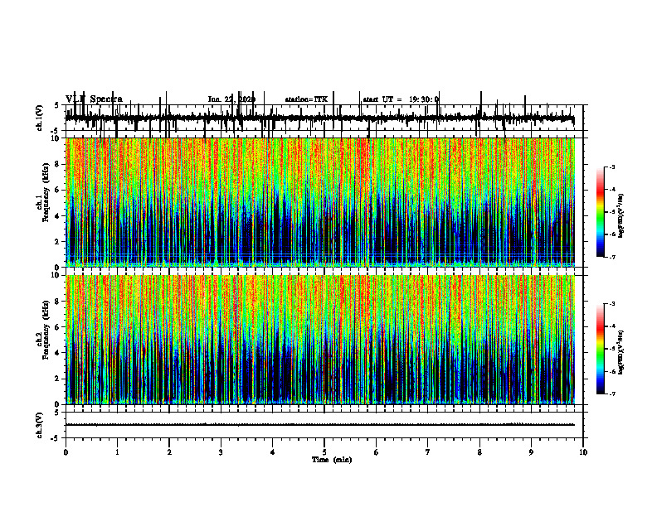Click the '8' tick on the time axis
Image resolution: width=657 pixels, height=507 pixels.
click(x=479, y=452)
